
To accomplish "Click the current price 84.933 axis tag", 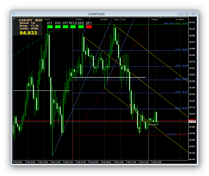I will click(x=192, y=122).
